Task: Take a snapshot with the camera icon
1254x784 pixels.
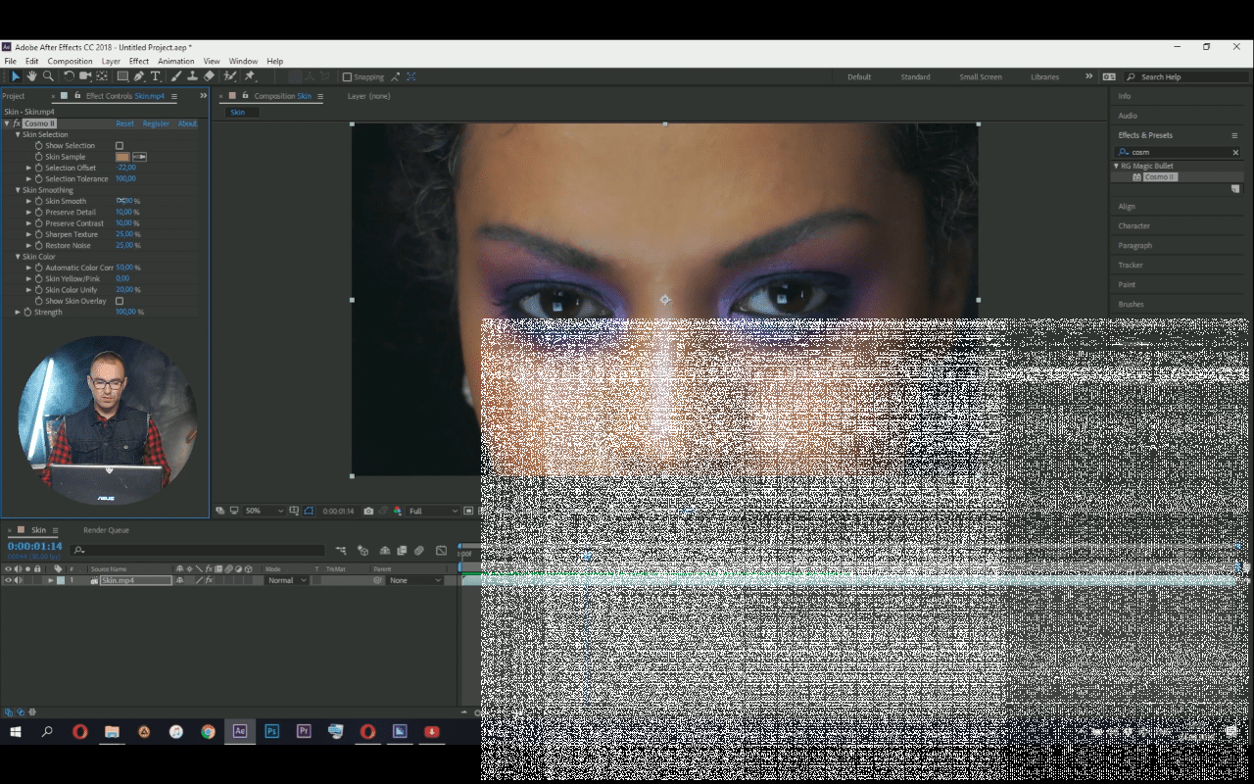Action: 368,511
